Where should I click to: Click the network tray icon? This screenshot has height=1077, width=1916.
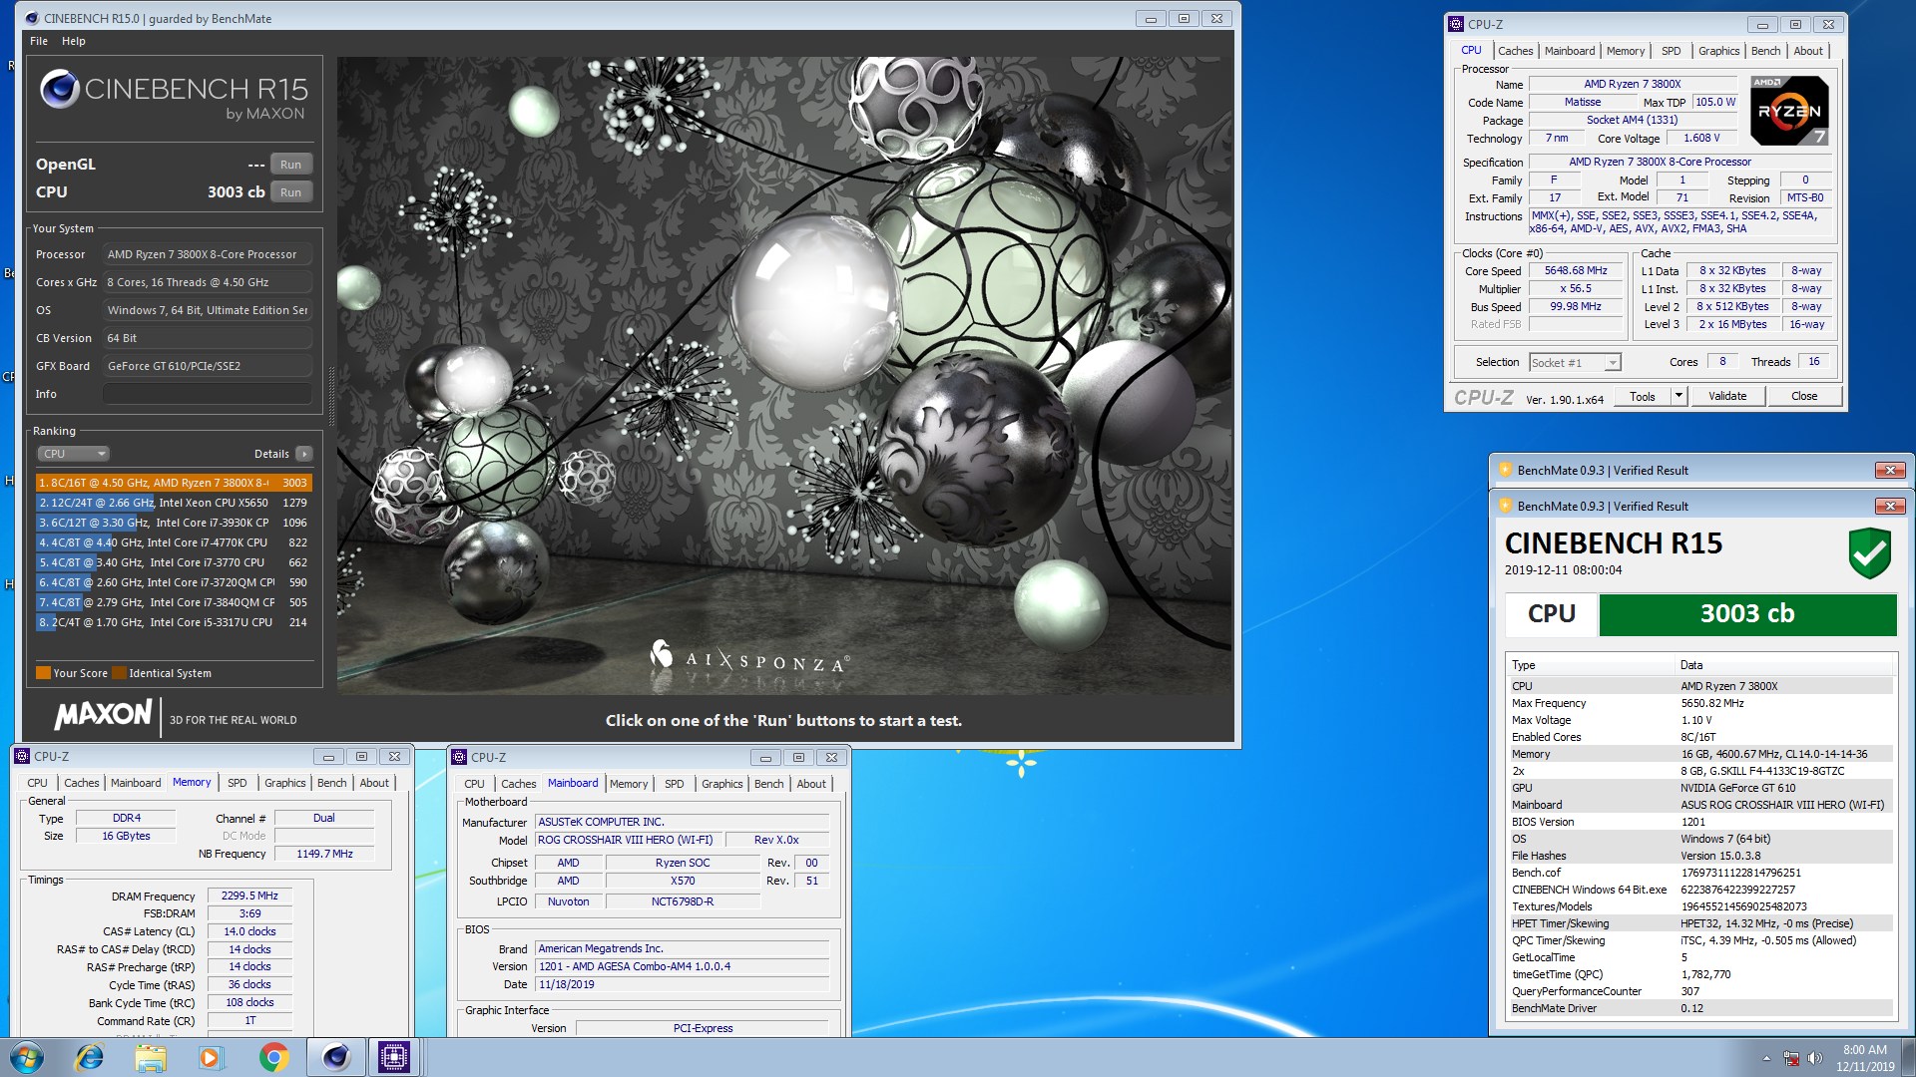tap(1791, 1058)
